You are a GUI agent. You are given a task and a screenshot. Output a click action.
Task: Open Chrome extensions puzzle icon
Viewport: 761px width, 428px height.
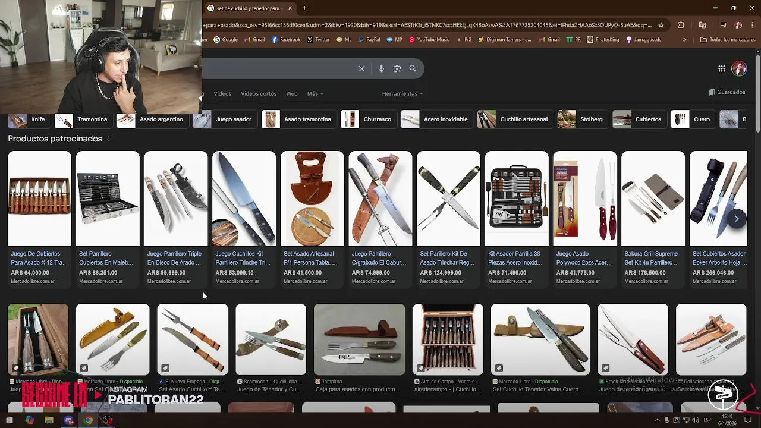tap(681, 25)
